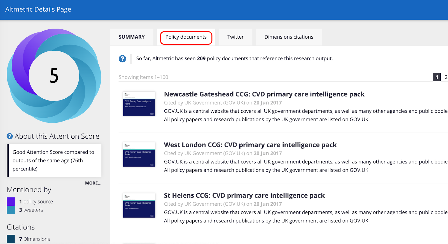The height and width of the screenshot is (244, 448).
Task: Click the dark navy Dimensions color swatch
Action: (x=11, y=239)
